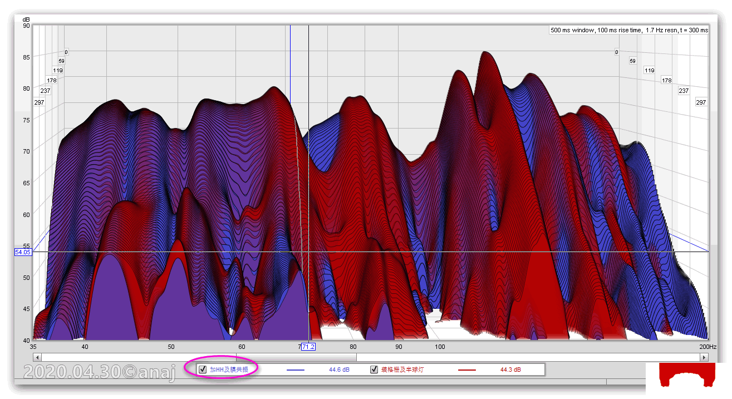Screen dimensions: 732x399
Task: Click the 500 ms window settings caption
Action: click(629, 30)
